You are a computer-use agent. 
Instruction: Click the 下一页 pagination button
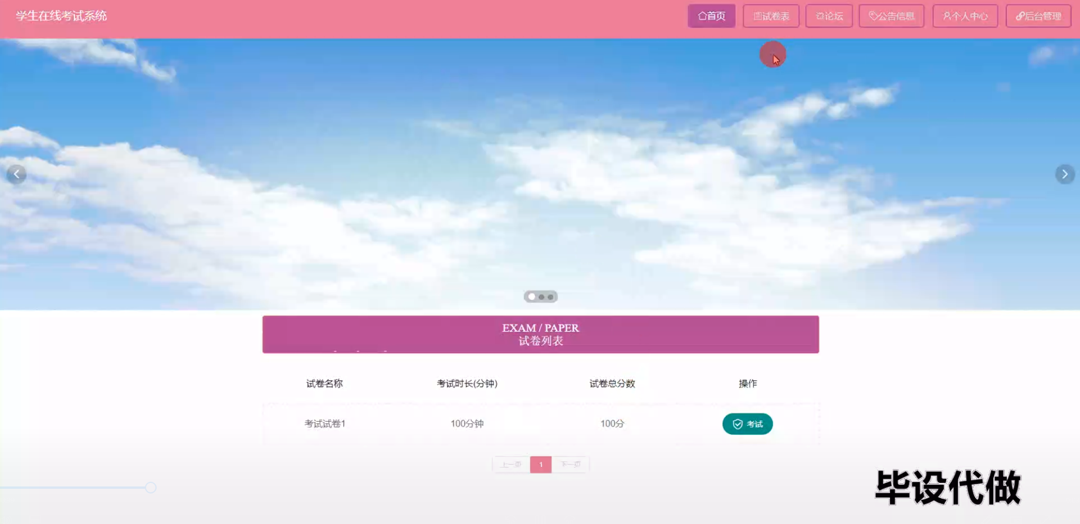570,464
